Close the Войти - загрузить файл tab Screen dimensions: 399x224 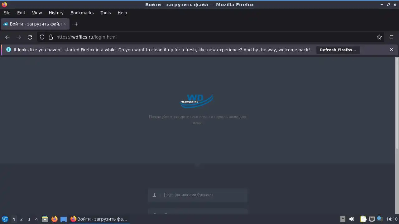[65, 24]
